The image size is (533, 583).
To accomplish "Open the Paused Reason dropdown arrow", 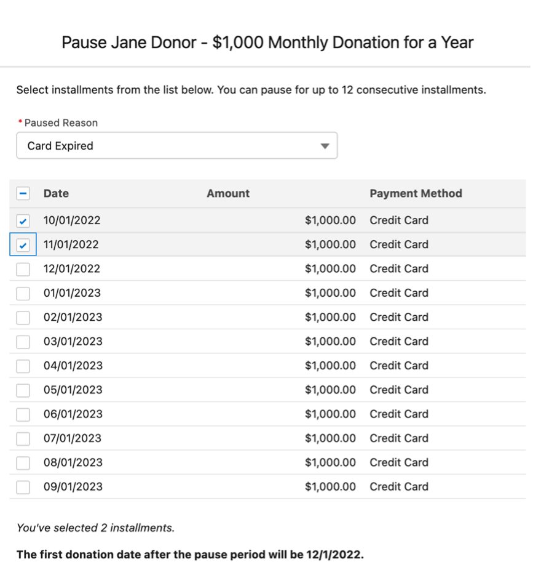I will coord(325,146).
